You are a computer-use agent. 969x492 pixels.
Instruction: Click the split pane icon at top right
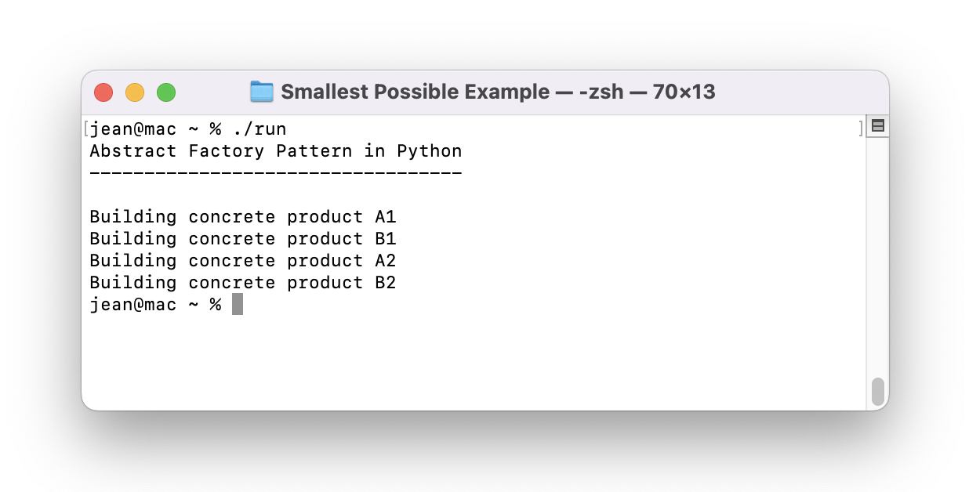(878, 126)
